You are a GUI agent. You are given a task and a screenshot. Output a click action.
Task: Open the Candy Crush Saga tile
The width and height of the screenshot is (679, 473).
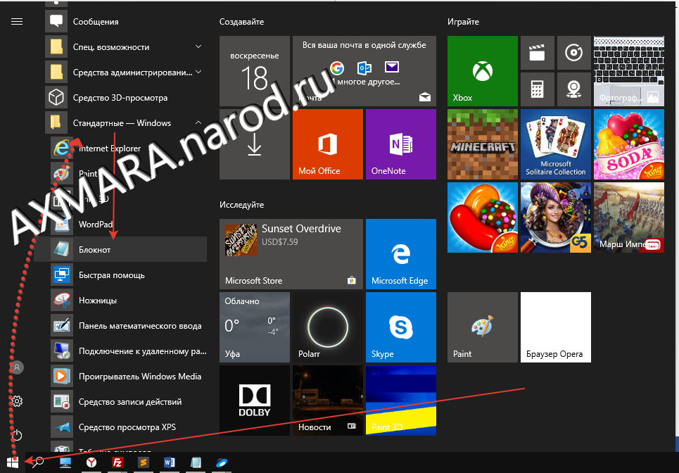(x=483, y=217)
